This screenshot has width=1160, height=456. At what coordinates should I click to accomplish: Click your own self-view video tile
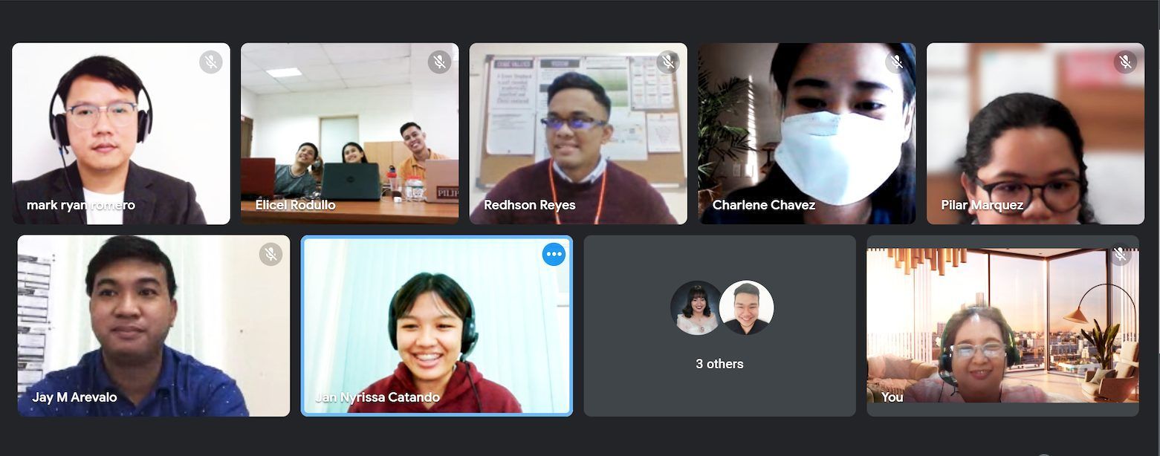tap(1002, 326)
